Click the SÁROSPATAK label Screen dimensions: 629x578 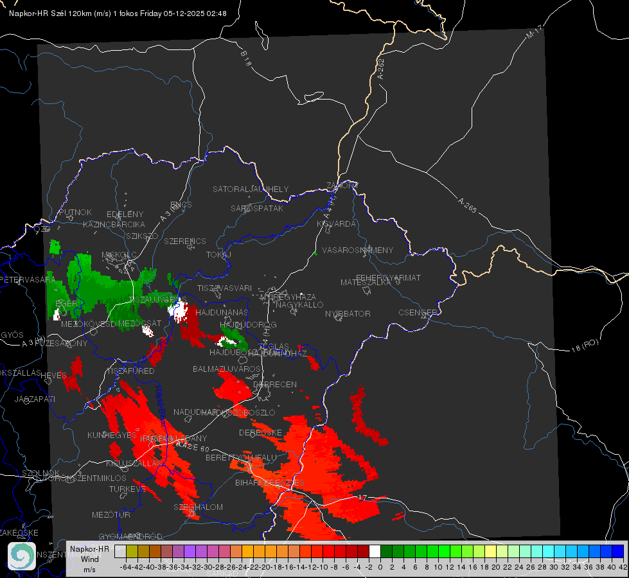pos(257,208)
